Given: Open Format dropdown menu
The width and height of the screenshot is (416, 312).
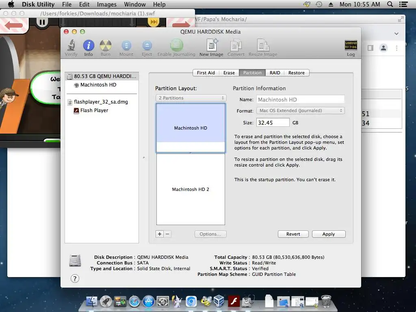Looking at the screenshot, I should [301, 110].
